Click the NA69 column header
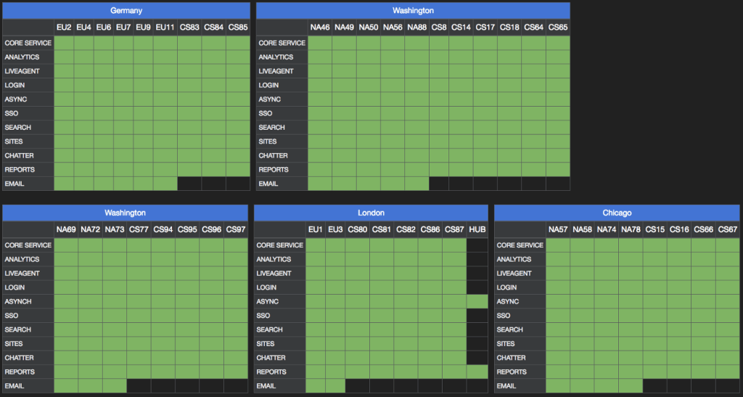The image size is (743, 397). coord(66,230)
